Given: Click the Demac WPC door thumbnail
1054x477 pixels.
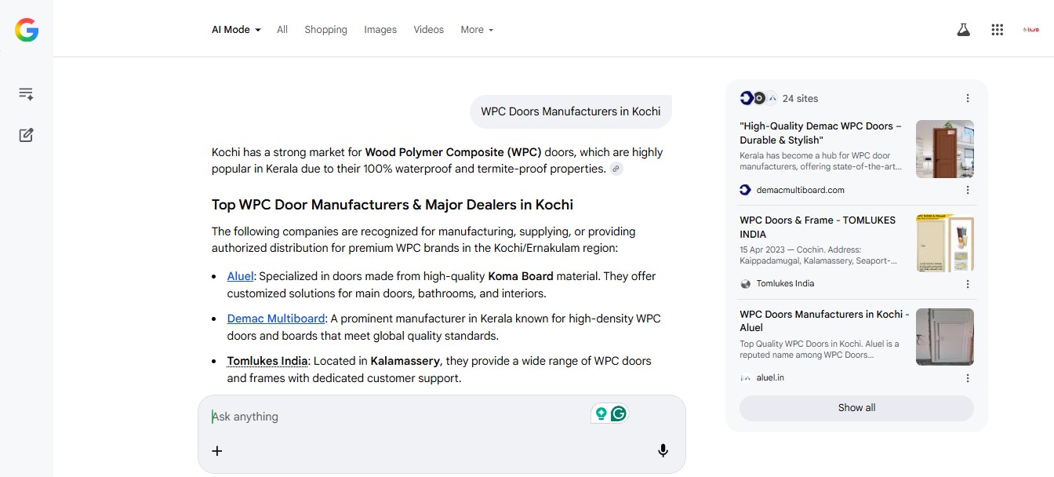Looking at the screenshot, I should [945, 149].
